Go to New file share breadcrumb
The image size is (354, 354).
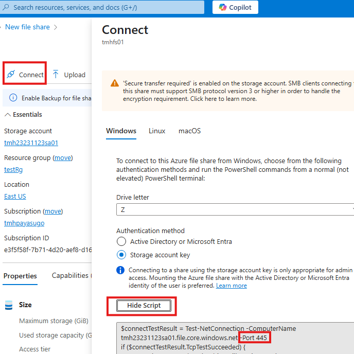(27, 27)
